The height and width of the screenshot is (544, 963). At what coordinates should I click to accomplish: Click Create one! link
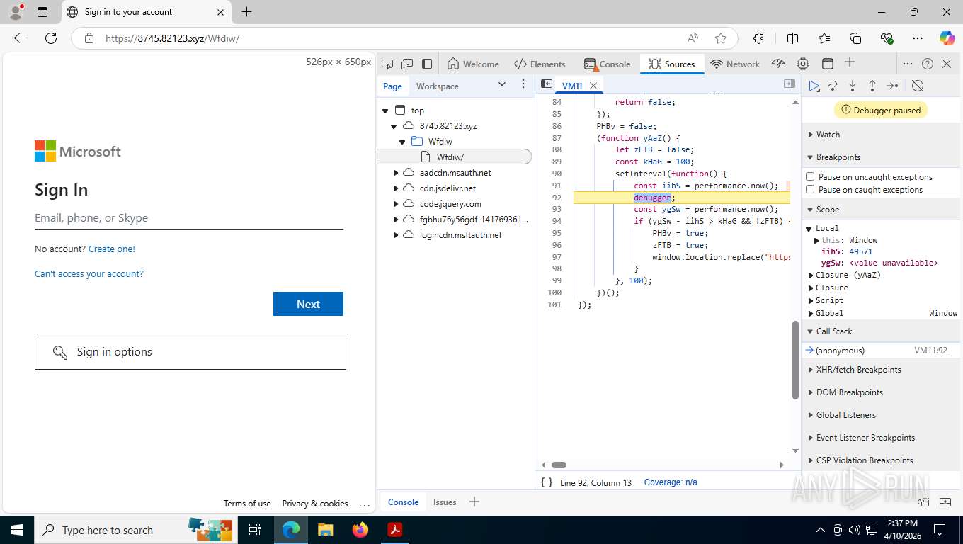[x=112, y=249]
